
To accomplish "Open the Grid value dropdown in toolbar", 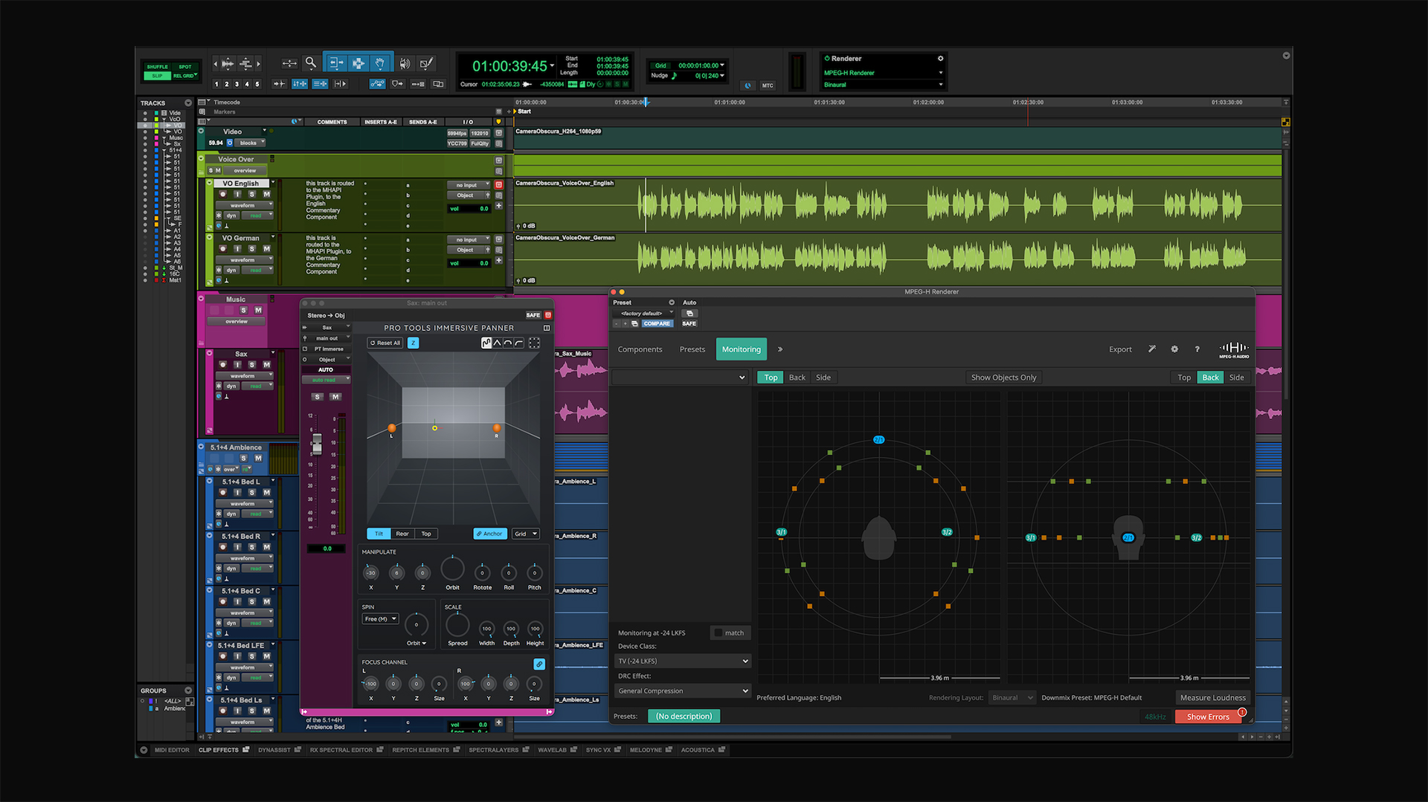I will coord(722,65).
